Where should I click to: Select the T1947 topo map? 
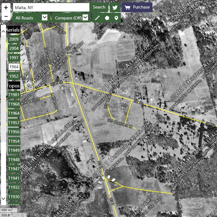(14, 169)
